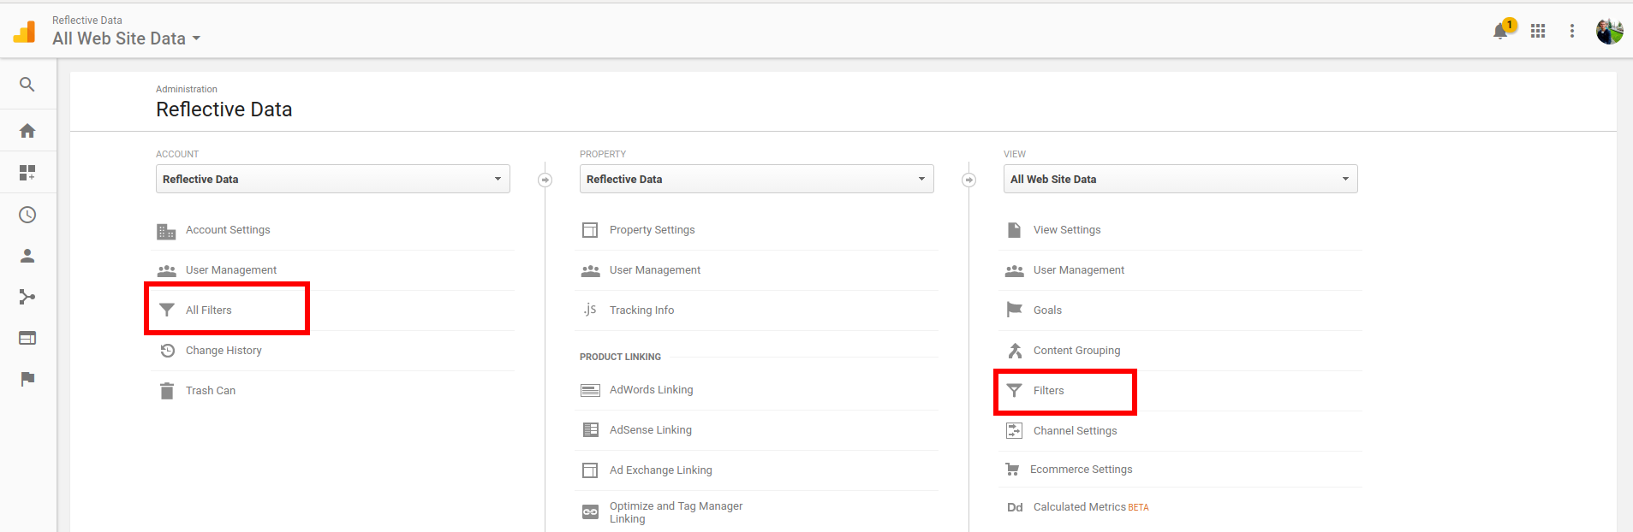
Task: Open Acquisition reports branching icon
Action: pyautogui.click(x=27, y=297)
